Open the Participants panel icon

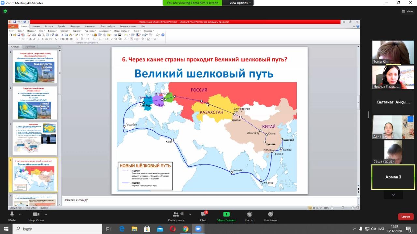click(176, 214)
